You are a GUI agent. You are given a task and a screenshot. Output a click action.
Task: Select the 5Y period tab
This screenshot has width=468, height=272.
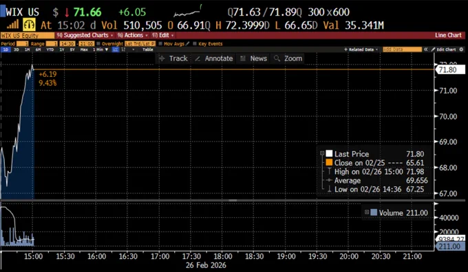(72, 49)
